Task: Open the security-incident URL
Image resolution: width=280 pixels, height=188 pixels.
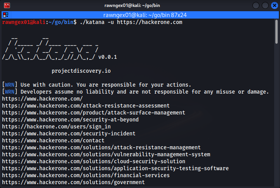Action: pyautogui.click(x=69, y=133)
